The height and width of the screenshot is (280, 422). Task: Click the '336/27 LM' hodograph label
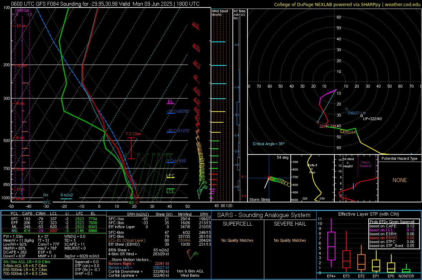point(357,113)
